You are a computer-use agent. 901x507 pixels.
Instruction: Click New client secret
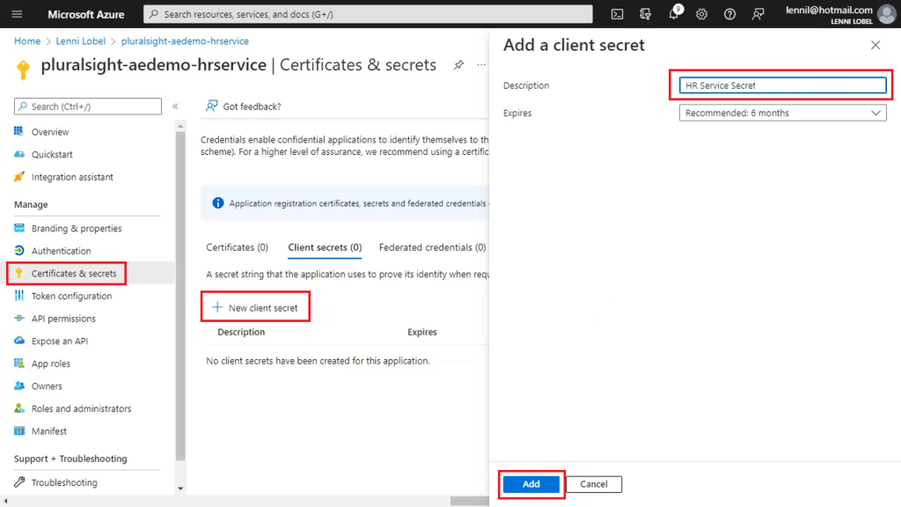click(x=255, y=307)
